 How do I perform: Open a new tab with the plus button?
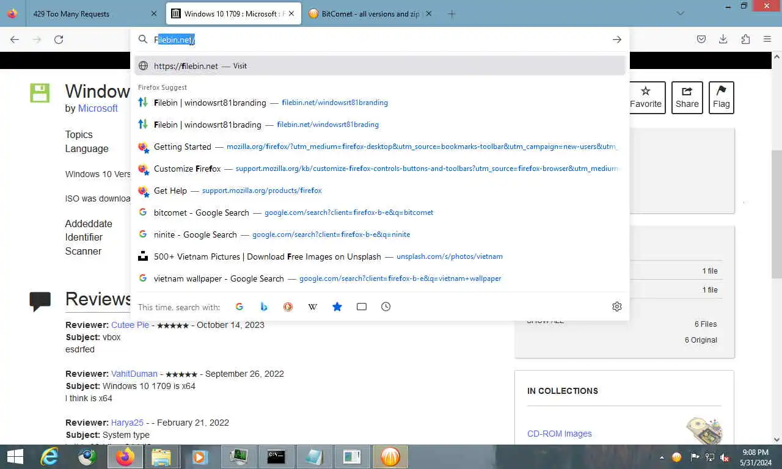(x=451, y=13)
